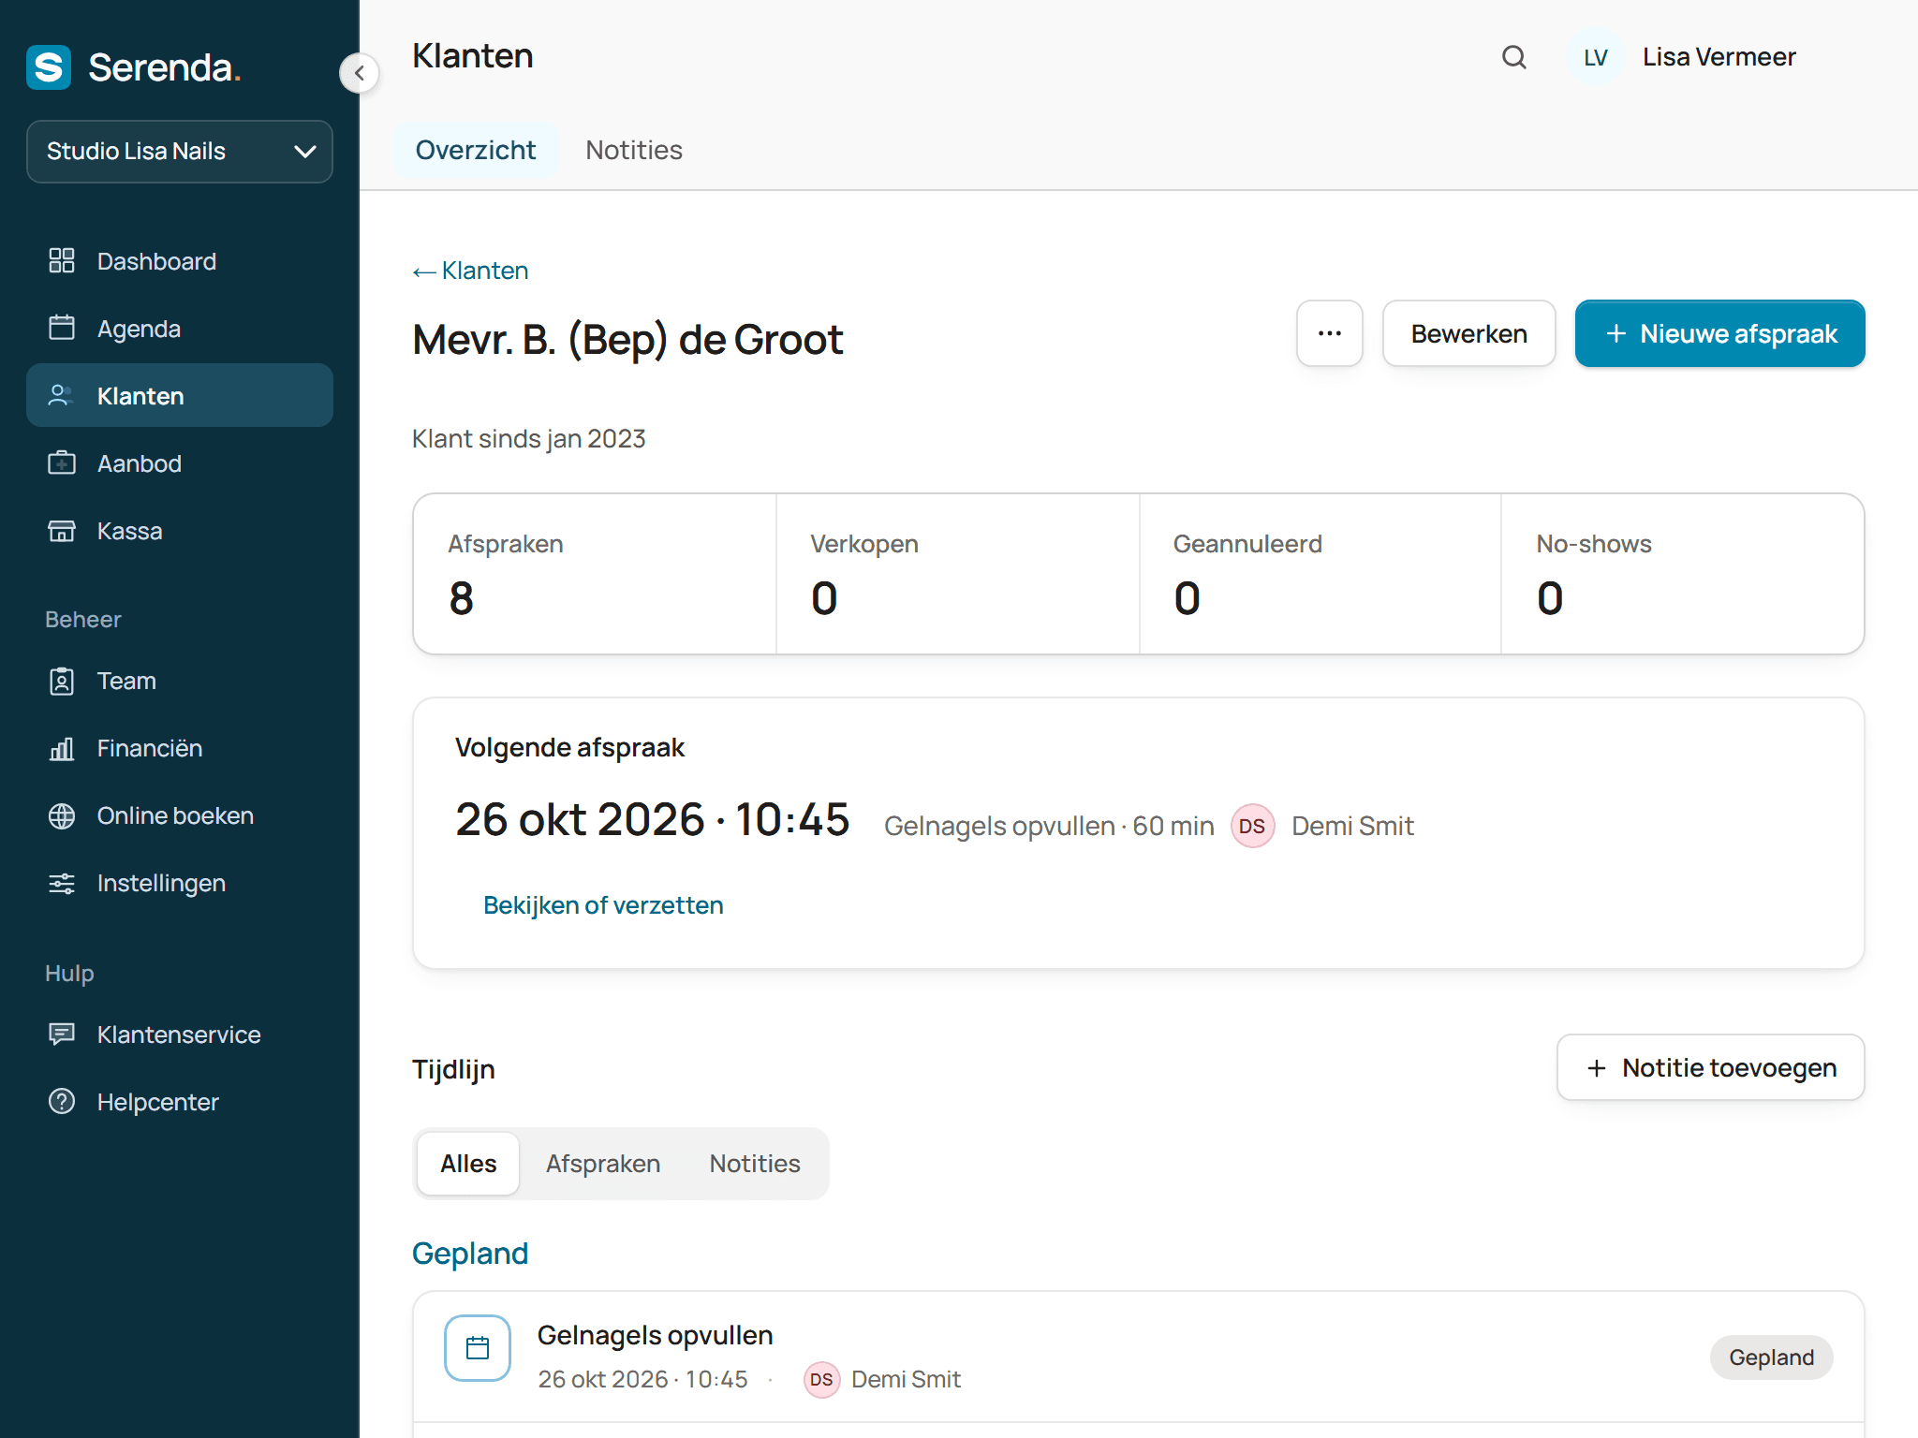This screenshot has height=1438, width=1918.
Task: Open the Helpcenter
Action: click(x=180, y=1102)
